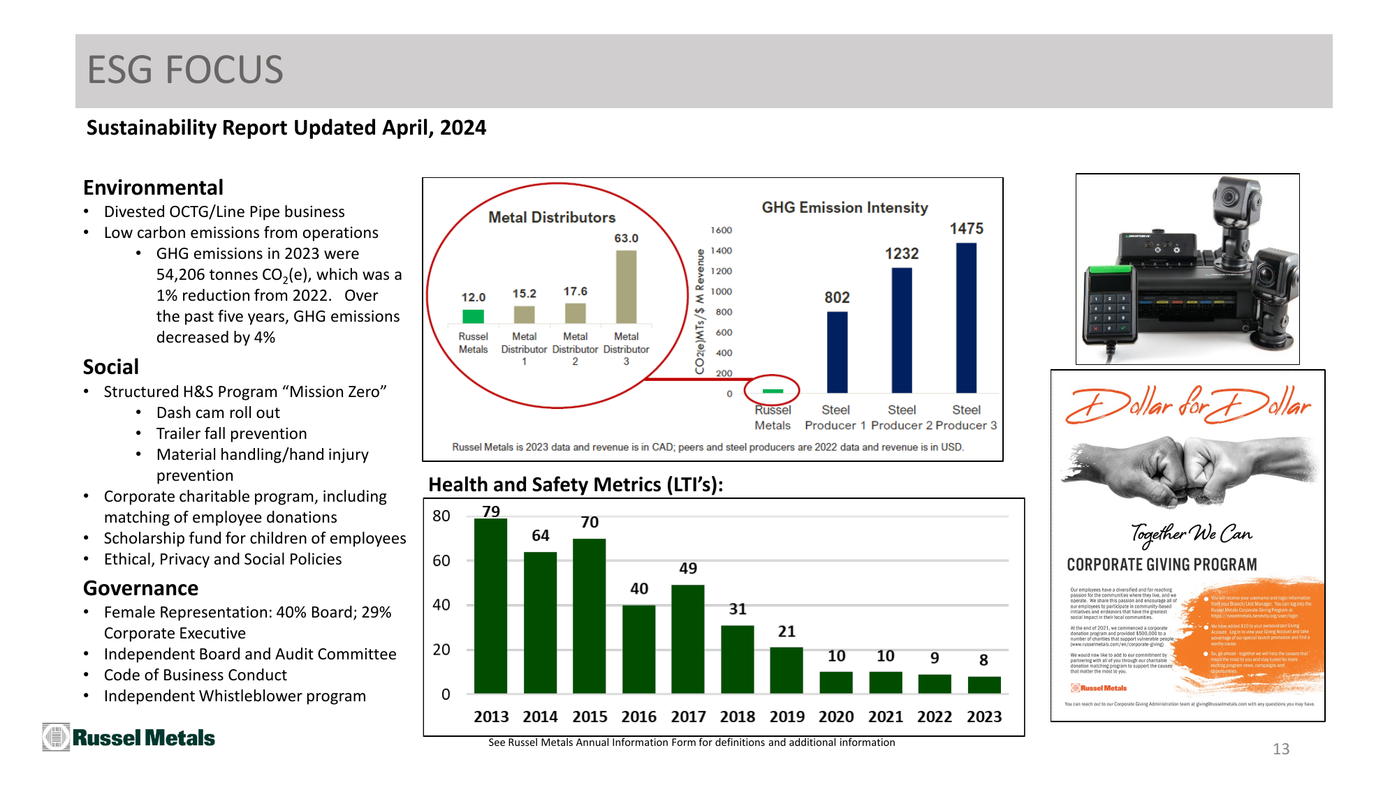This screenshot has width=1397, height=785.
Task: Click the dash cam product photo
Action: (1187, 269)
